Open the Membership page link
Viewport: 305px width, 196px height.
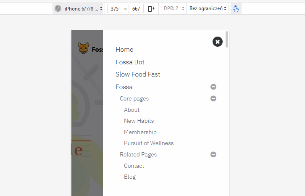point(140,132)
